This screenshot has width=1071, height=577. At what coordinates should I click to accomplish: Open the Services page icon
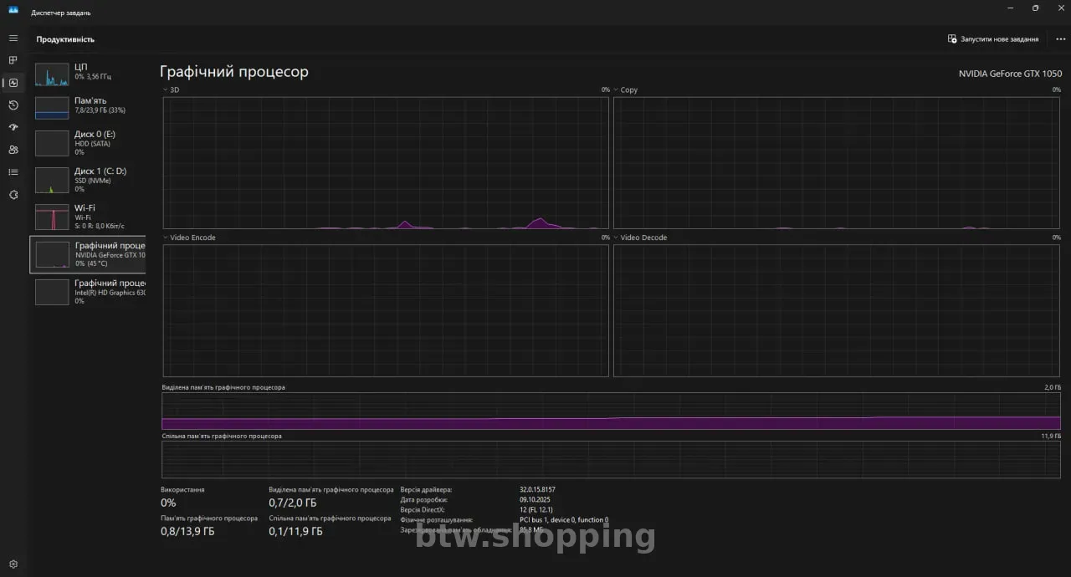(13, 195)
